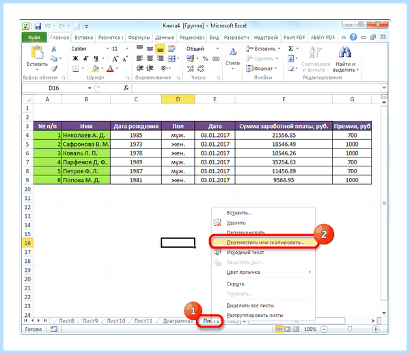Image resolution: width=410 pixels, height=354 pixels.
Task: Open the Файл tab
Action: (34, 38)
